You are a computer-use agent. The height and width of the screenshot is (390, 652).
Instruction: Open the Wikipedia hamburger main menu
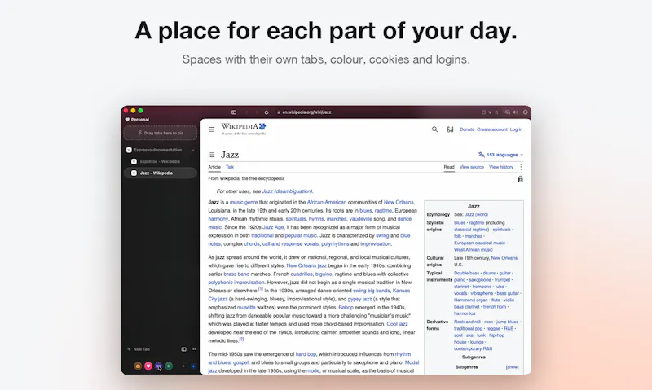211,129
